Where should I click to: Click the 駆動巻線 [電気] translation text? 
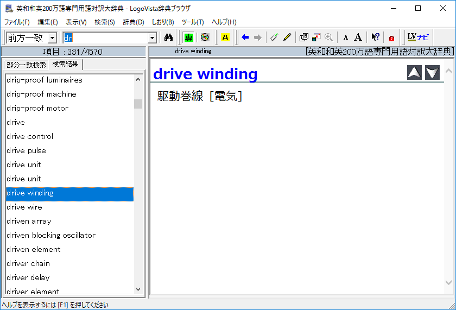click(x=200, y=96)
